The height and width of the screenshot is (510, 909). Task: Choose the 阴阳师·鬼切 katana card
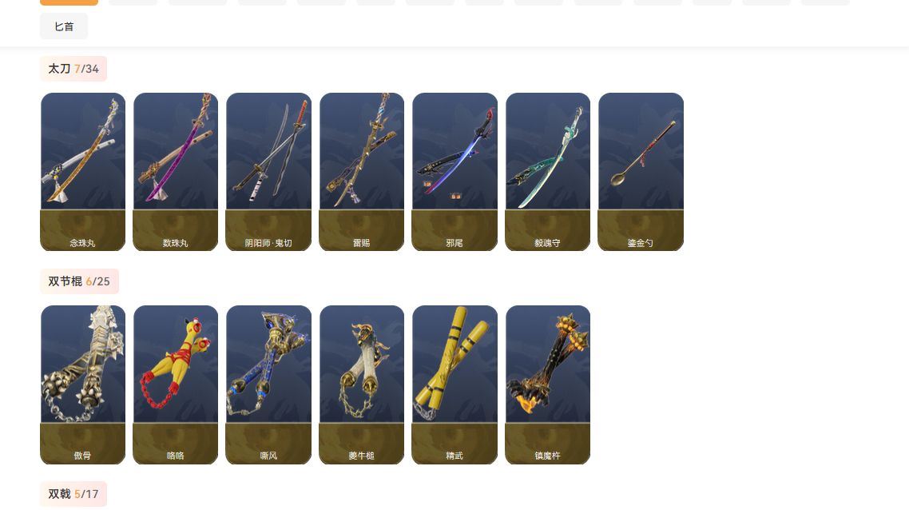[268, 172]
